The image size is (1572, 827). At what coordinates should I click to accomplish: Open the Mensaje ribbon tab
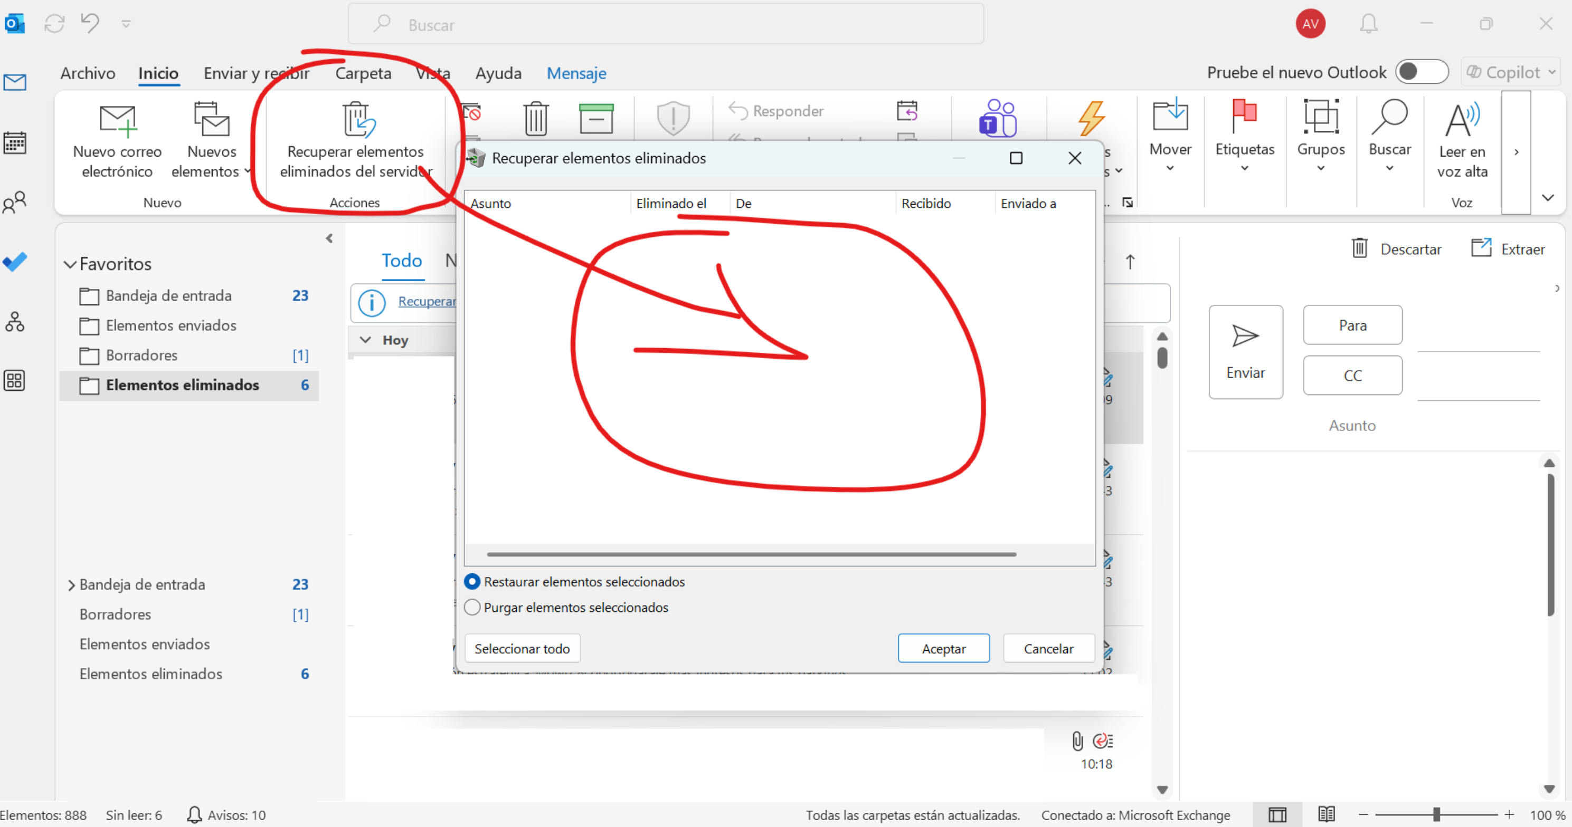coord(576,73)
